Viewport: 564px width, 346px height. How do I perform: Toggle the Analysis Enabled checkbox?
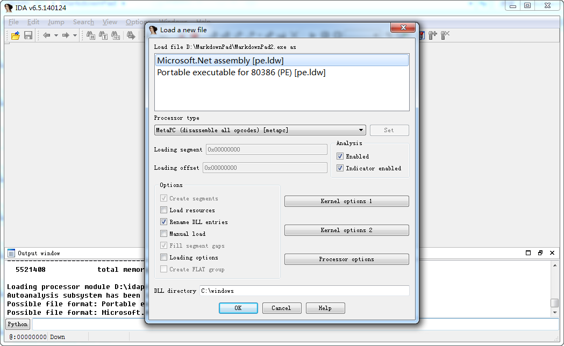(x=340, y=156)
